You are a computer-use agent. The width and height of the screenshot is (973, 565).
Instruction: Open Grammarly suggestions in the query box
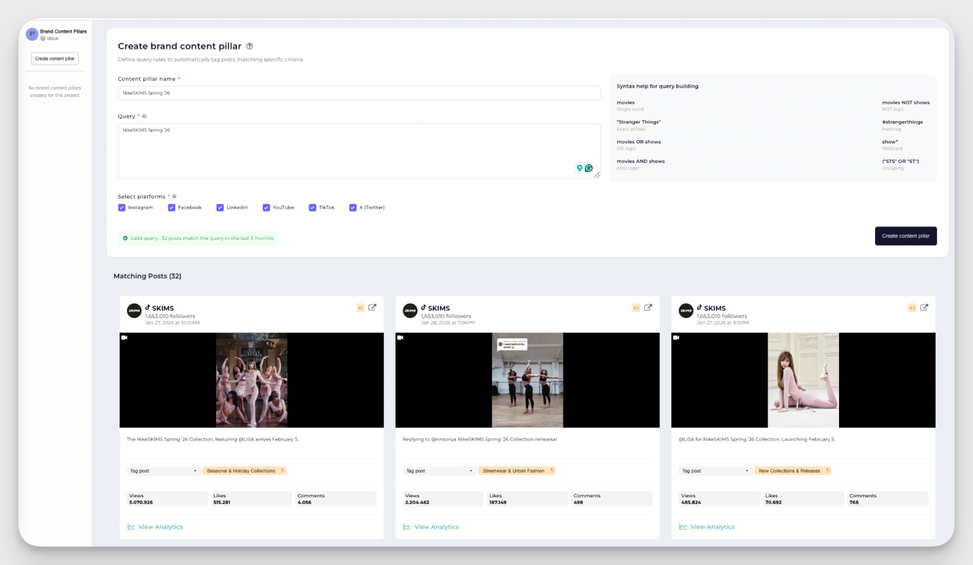point(589,168)
